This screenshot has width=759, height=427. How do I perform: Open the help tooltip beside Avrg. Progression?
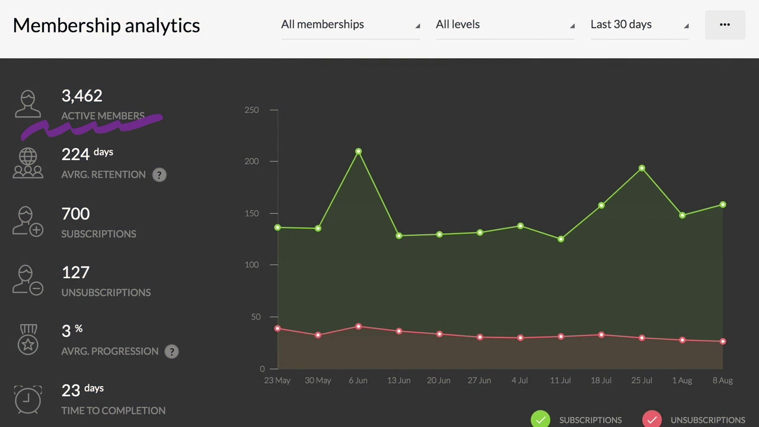tap(171, 352)
